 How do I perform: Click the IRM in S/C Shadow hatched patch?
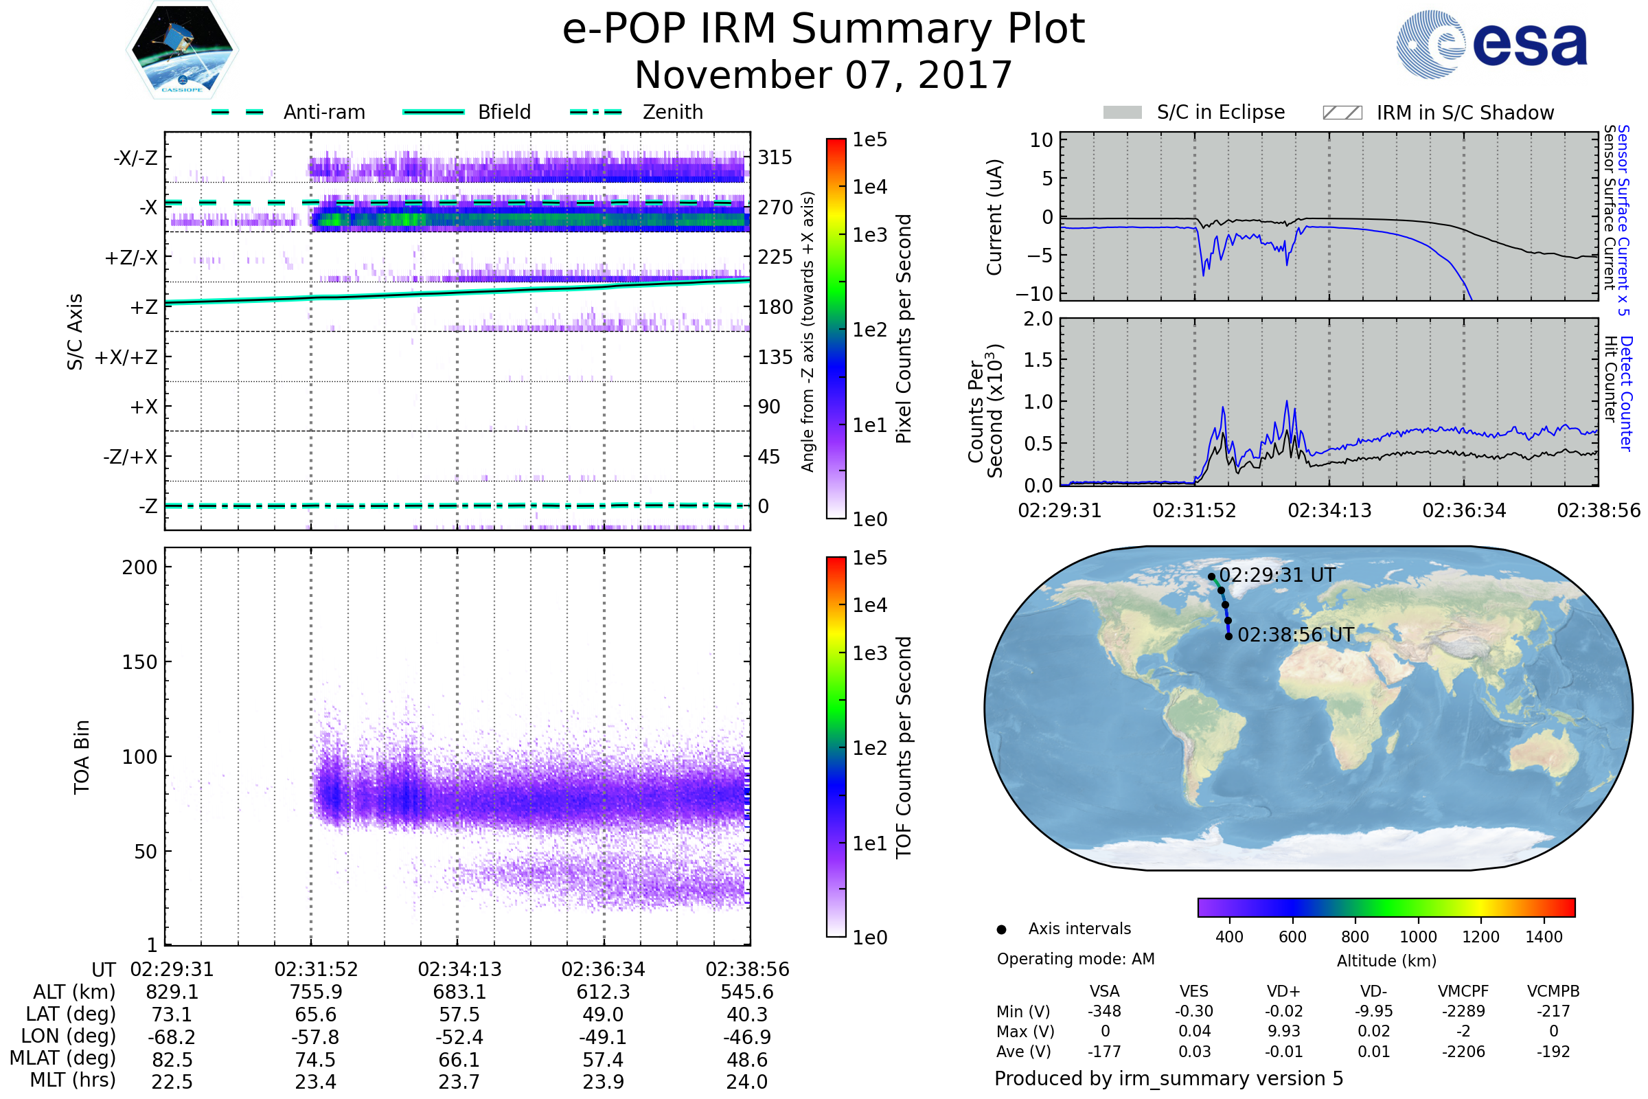coord(1342,113)
